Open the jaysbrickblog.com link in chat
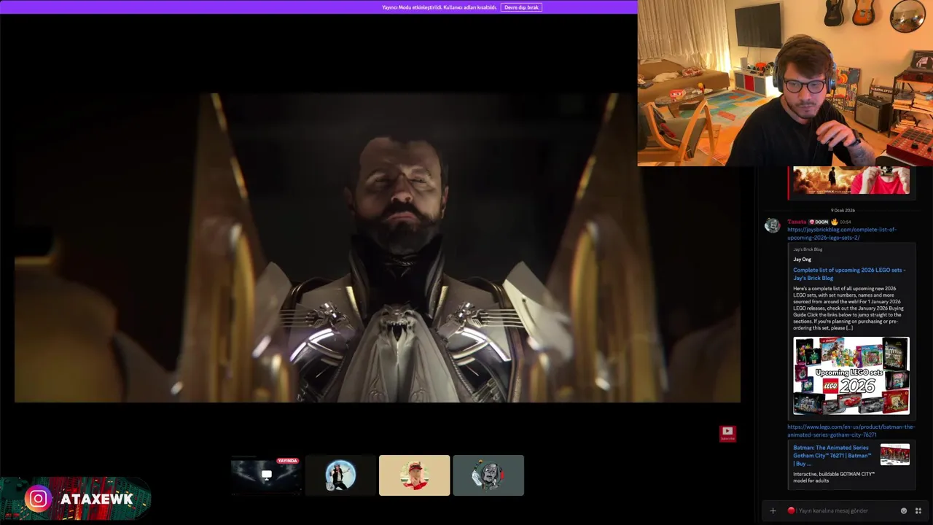 coord(842,233)
